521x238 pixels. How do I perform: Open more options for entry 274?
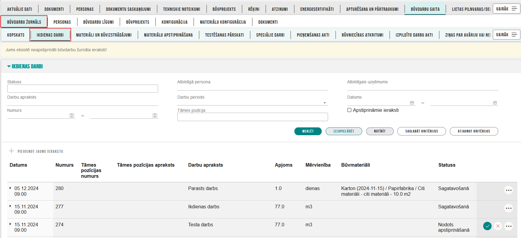click(508, 226)
